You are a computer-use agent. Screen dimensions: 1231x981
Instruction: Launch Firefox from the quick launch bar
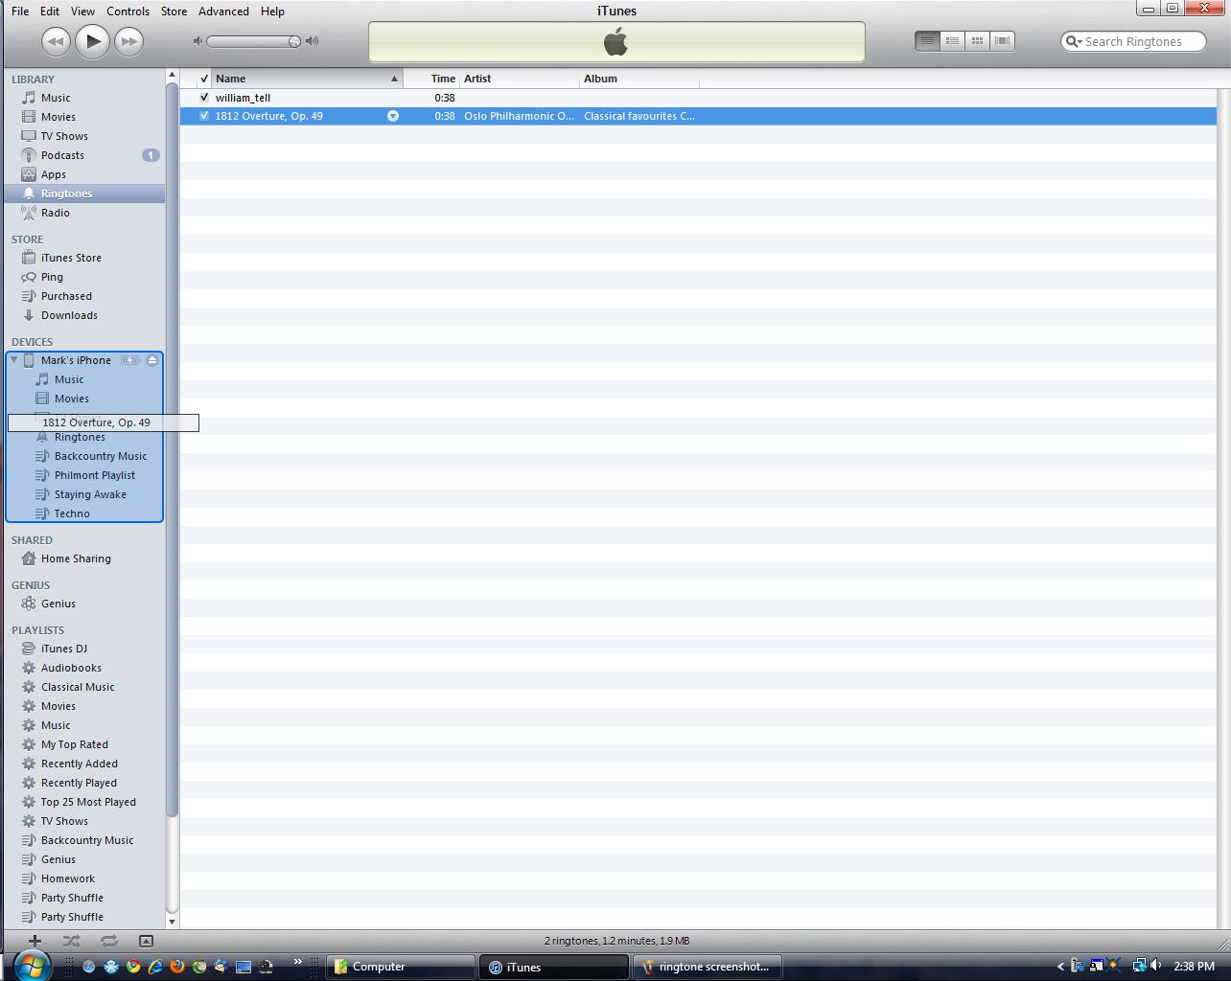click(177, 967)
